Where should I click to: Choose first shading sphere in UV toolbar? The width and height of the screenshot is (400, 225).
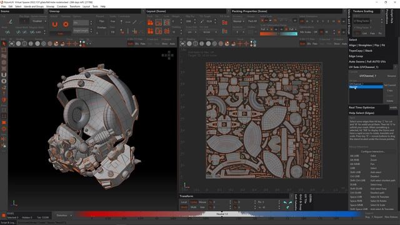click(189, 44)
